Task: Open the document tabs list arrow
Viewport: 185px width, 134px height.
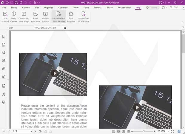Action: 183,27
